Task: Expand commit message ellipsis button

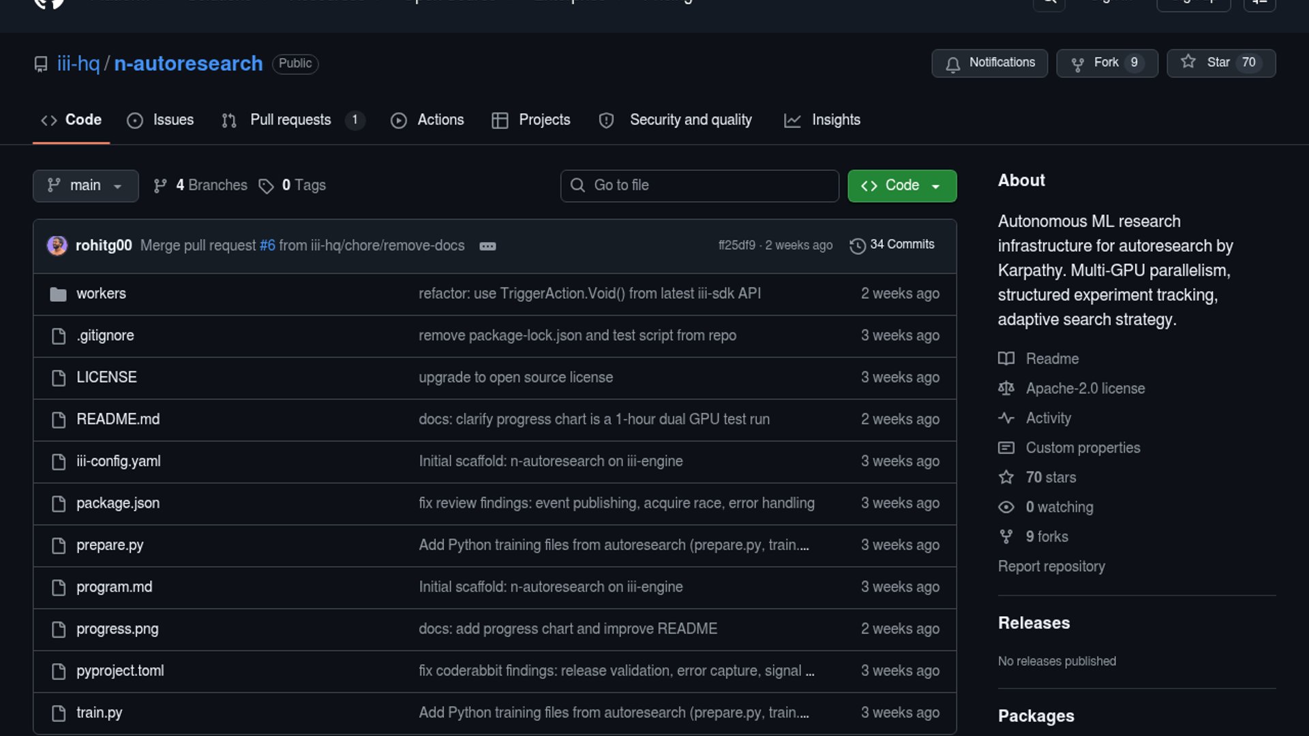Action: point(487,246)
